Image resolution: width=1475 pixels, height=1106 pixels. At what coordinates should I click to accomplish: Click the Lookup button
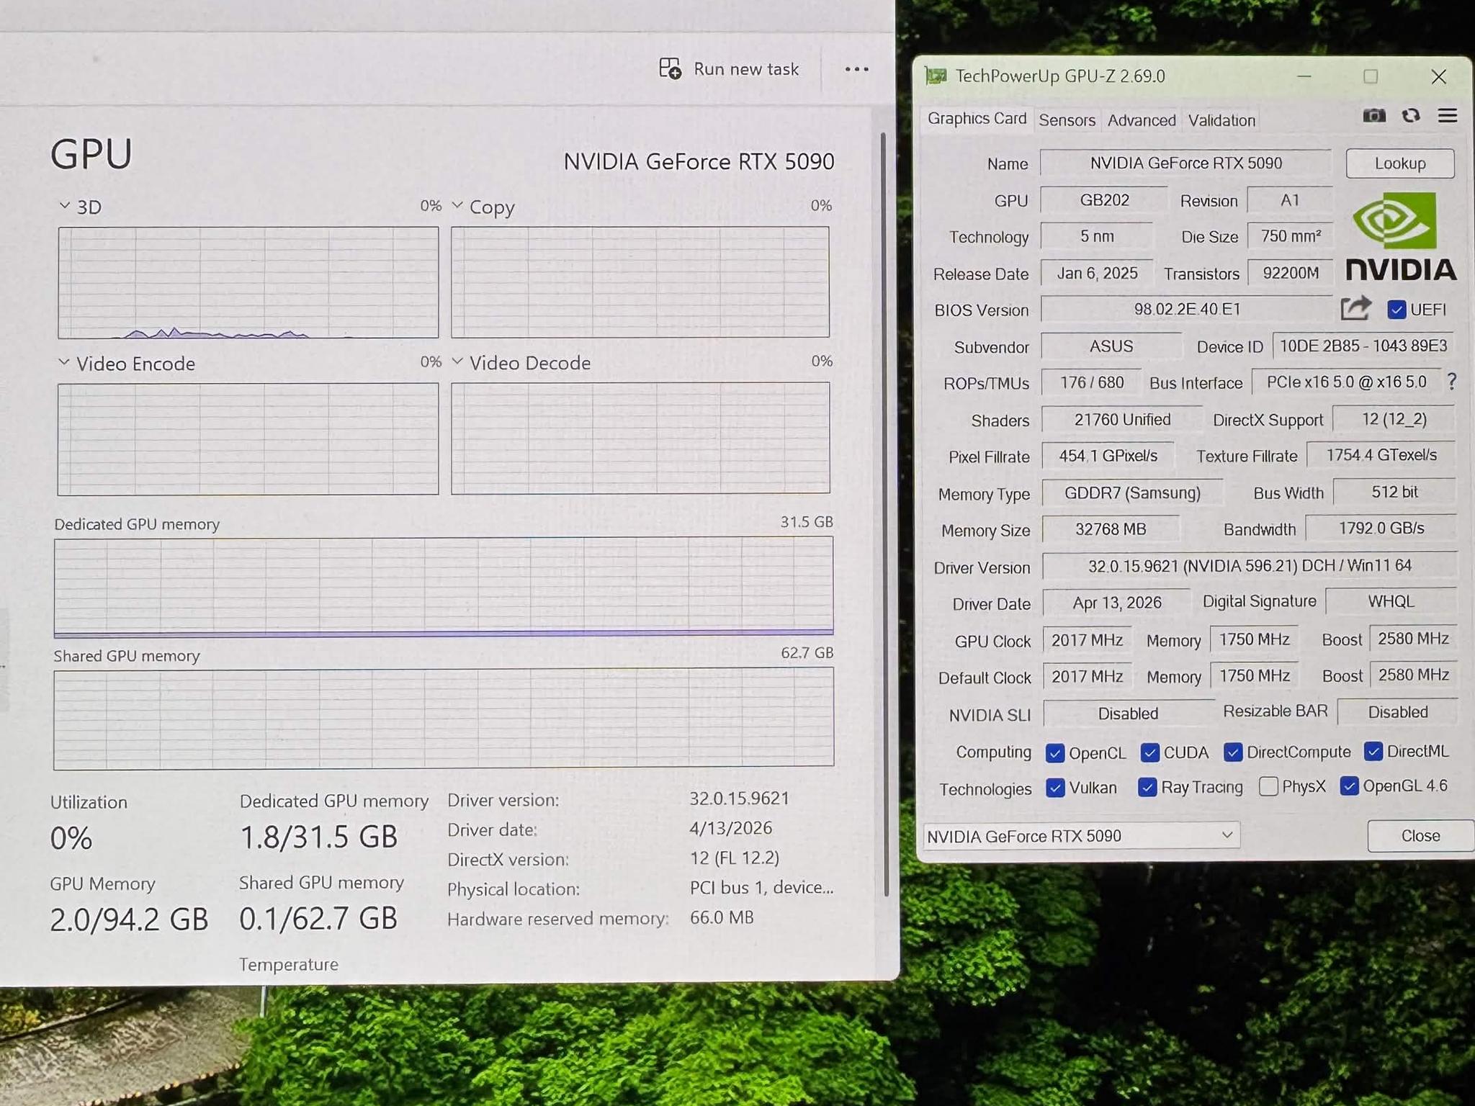point(1399,163)
